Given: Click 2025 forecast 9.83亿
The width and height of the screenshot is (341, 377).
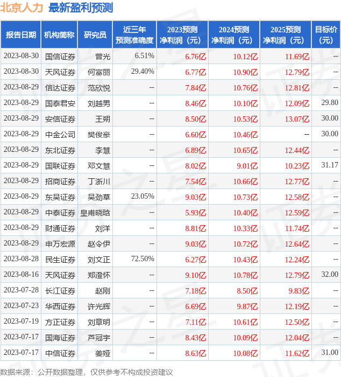Looking at the screenshot, I should (299, 291).
